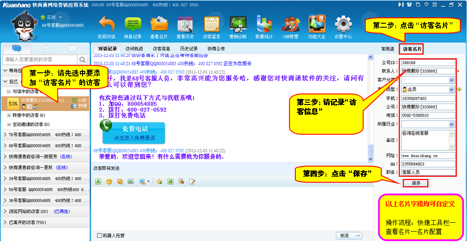Open the 所属行业 dropdown
Image resolution: width=468 pixels, height=246 pixels.
pos(451,124)
